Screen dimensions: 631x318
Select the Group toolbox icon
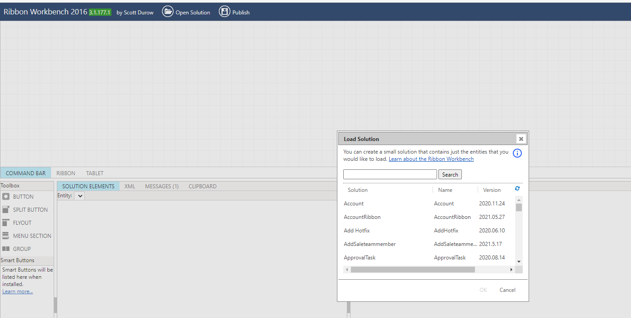(x=6, y=249)
